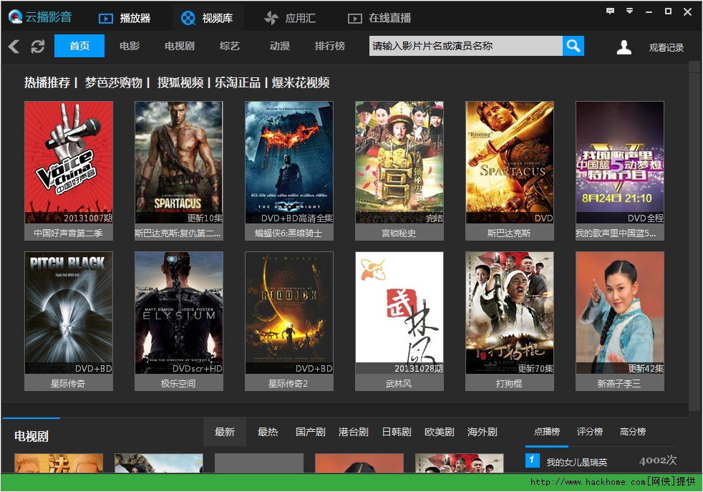Open the feedback message icon in title bar

[x=610, y=11]
